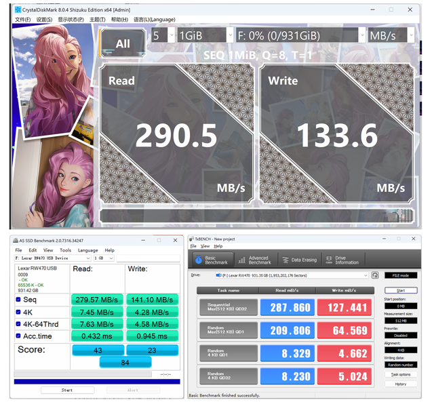Click the AS SSD Benchmark title bar icon
The image size is (434, 402).
click(x=16, y=241)
